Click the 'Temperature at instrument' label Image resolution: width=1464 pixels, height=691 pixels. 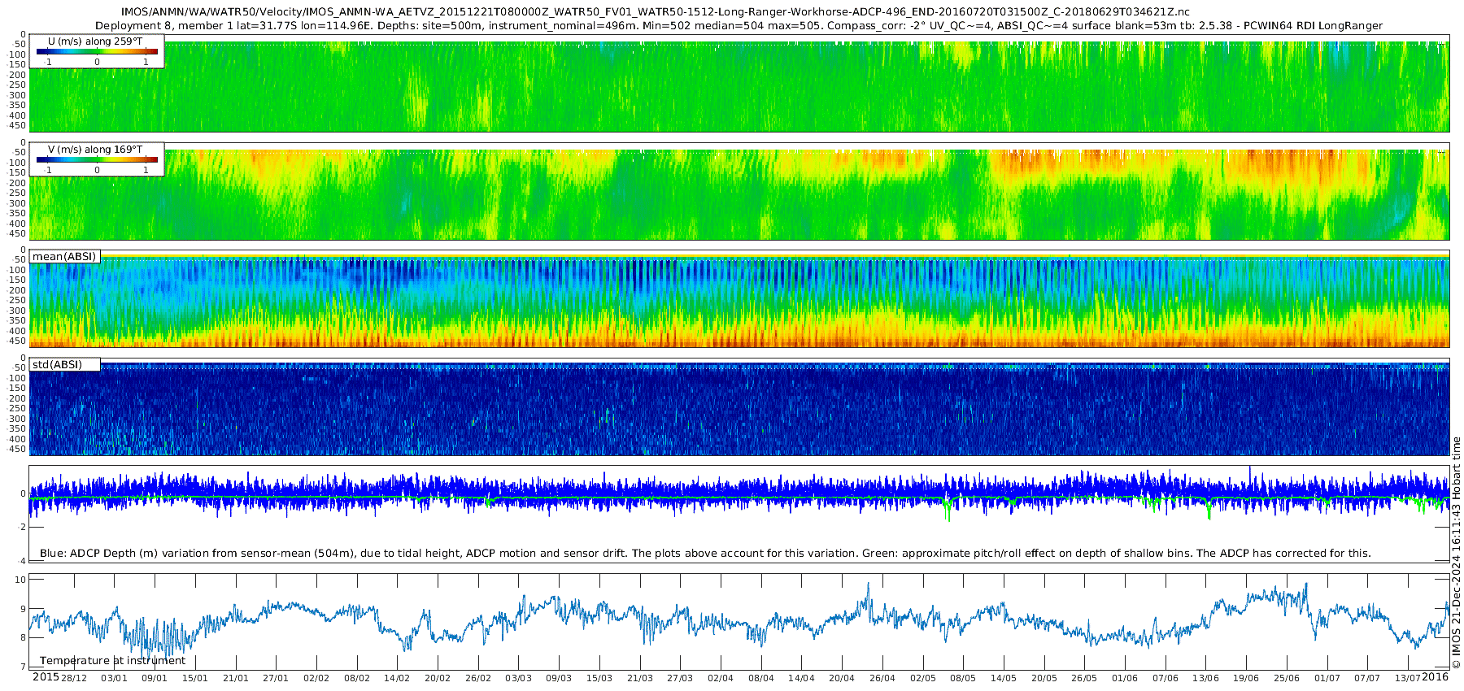tap(112, 661)
